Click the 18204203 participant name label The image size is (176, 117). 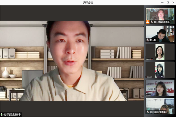pos(158,112)
